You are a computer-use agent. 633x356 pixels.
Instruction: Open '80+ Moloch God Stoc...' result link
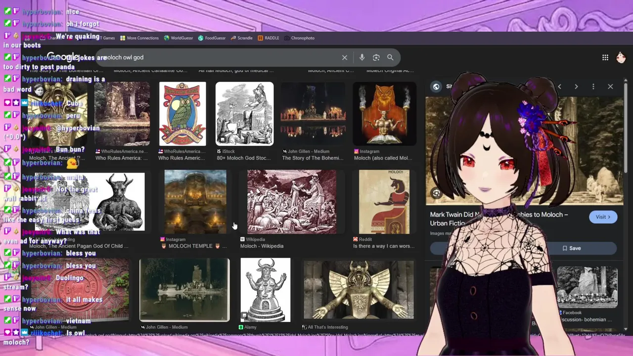coord(244,158)
